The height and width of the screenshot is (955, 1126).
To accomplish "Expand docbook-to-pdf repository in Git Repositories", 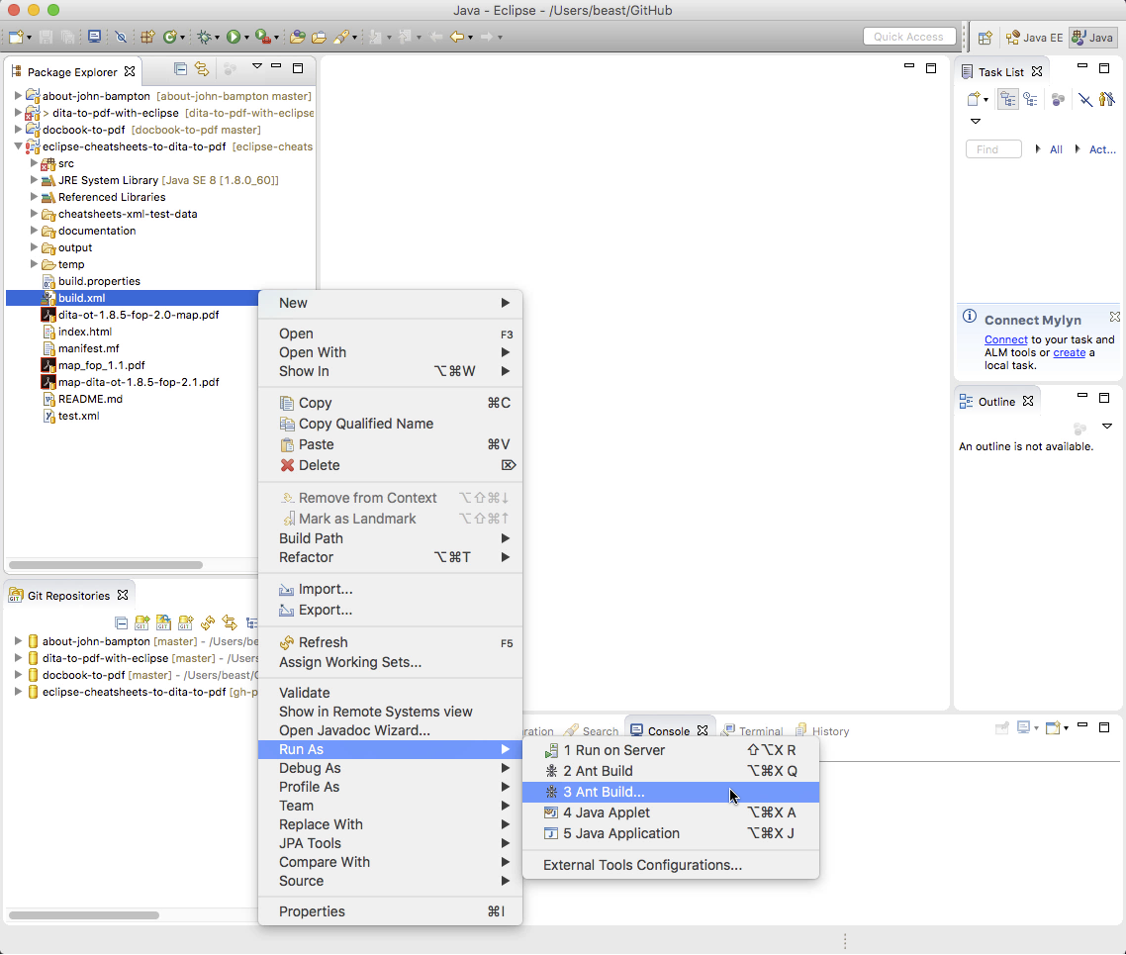I will coord(18,675).
